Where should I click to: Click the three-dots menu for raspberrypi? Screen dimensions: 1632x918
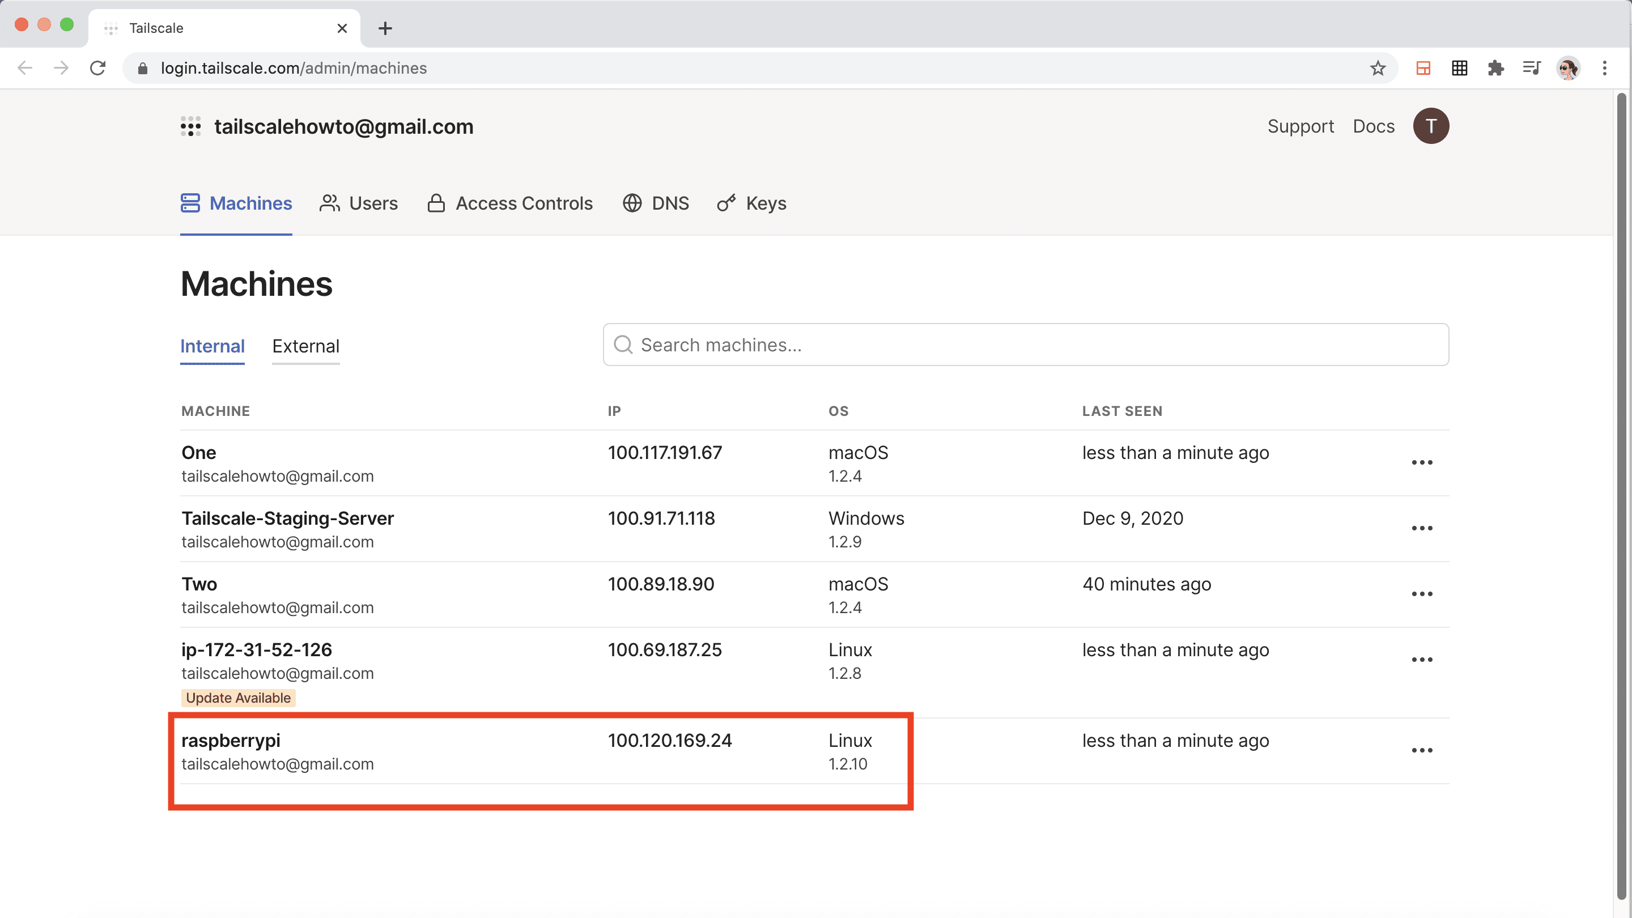point(1422,751)
